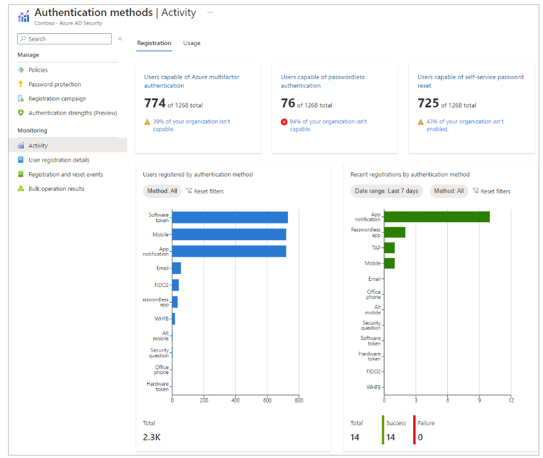Viewport: 543px width, 458px height.
Task: Click the green App notification bar
Action: pyautogui.click(x=437, y=217)
